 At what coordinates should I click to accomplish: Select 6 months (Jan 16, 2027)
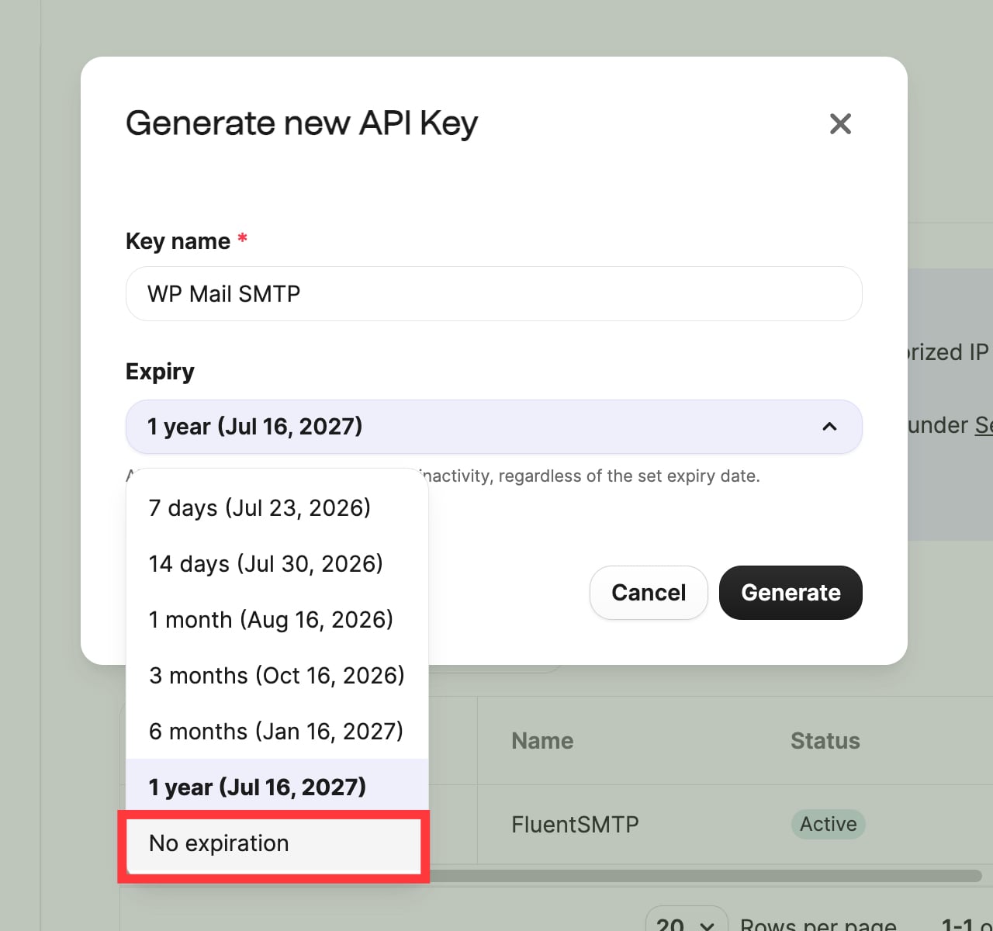tap(277, 732)
